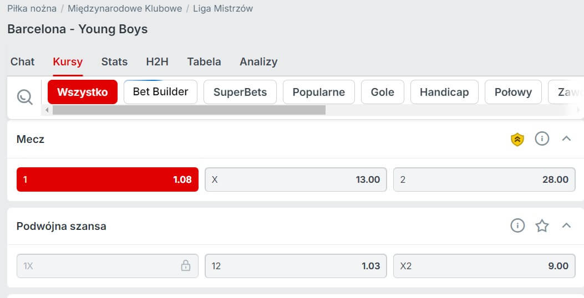Toggle home win bet at 1.08
Viewport: 584px width, 298px height.
[x=108, y=179]
